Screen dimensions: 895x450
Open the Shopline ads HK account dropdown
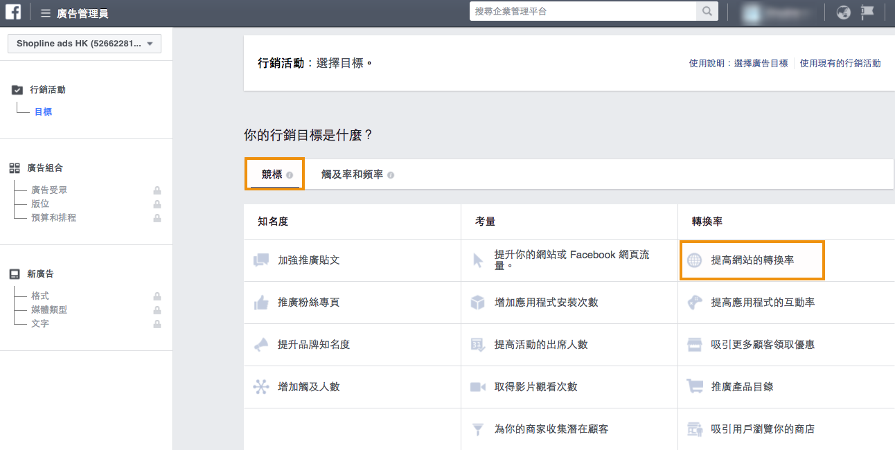click(x=85, y=44)
